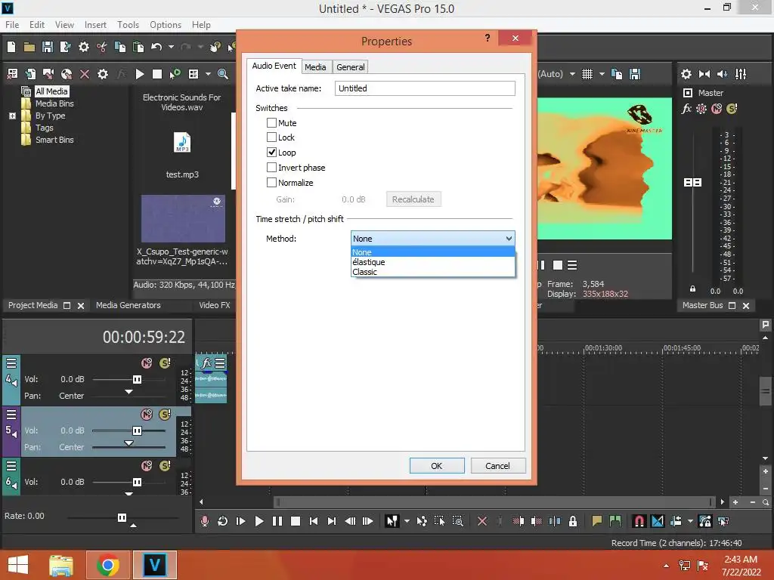Open the Method dropdown combo box

(433, 238)
